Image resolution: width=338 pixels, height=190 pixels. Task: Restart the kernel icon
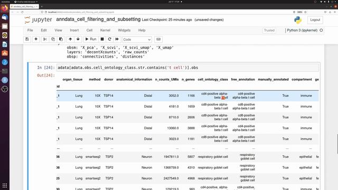[x=109, y=39]
